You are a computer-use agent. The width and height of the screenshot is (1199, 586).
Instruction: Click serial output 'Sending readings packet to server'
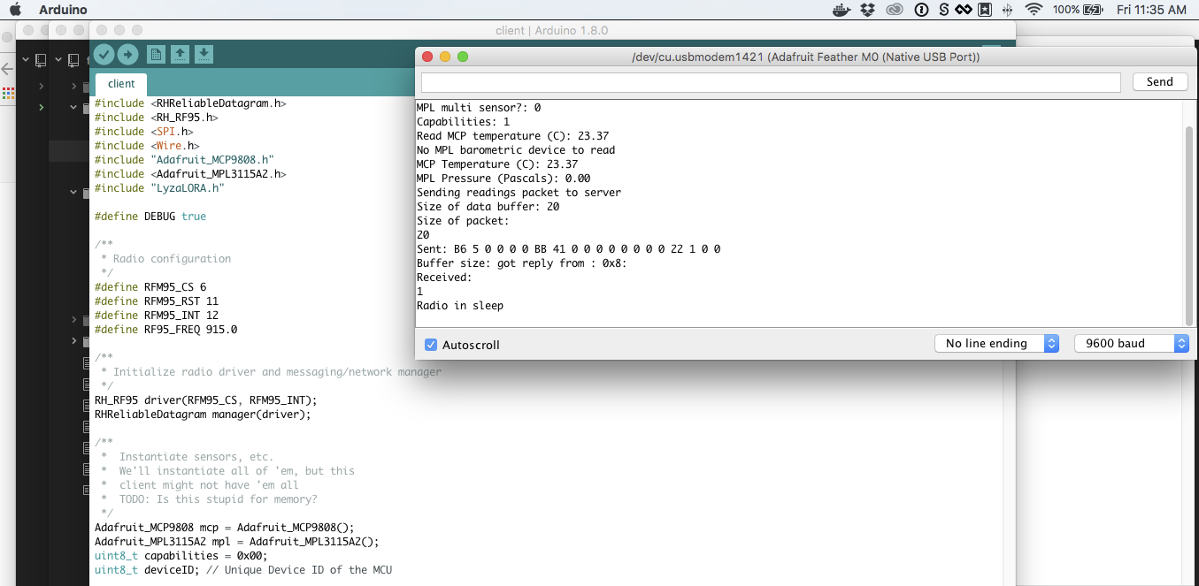pyautogui.click(x=519, y=193)
